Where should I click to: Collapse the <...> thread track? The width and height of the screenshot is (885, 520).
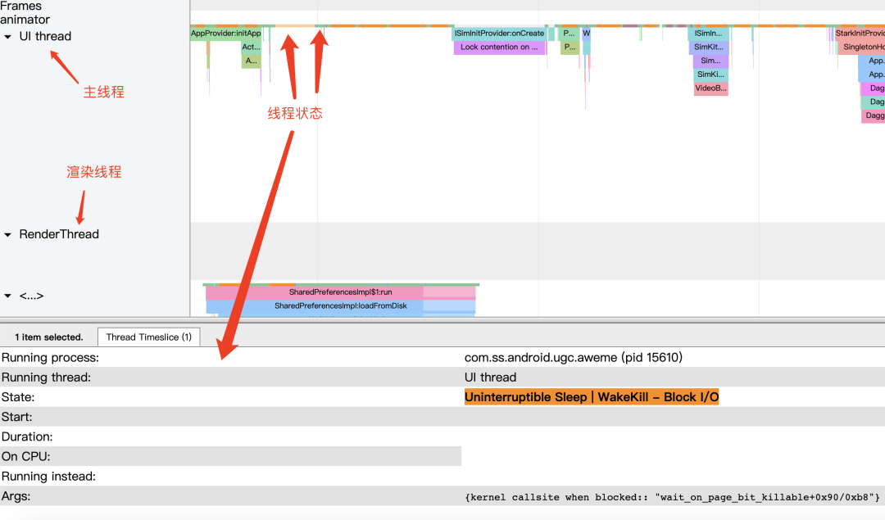[8, 296]
